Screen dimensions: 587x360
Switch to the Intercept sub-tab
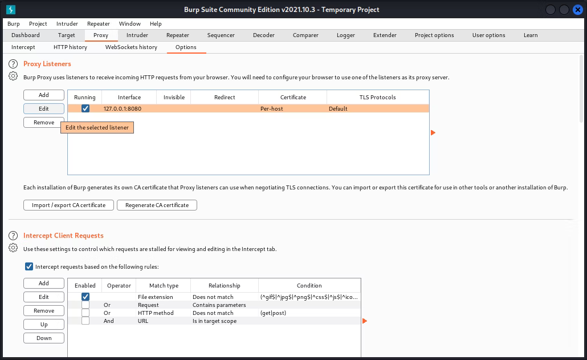23,47
